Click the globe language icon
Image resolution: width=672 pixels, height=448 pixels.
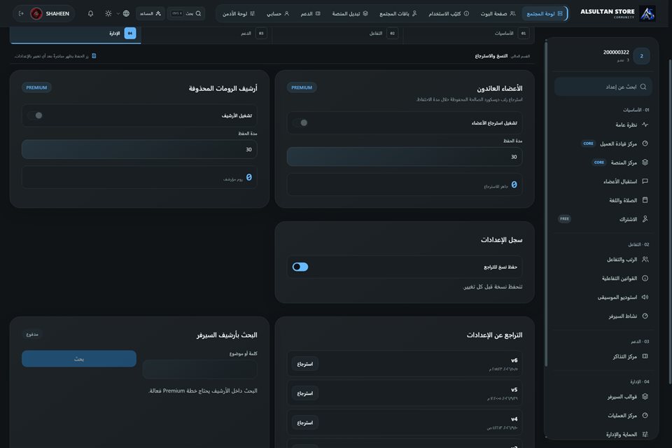[126, 14]
